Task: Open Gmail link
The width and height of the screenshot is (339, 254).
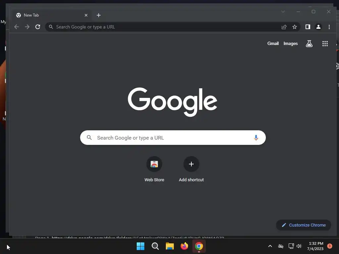Action: 273,43
